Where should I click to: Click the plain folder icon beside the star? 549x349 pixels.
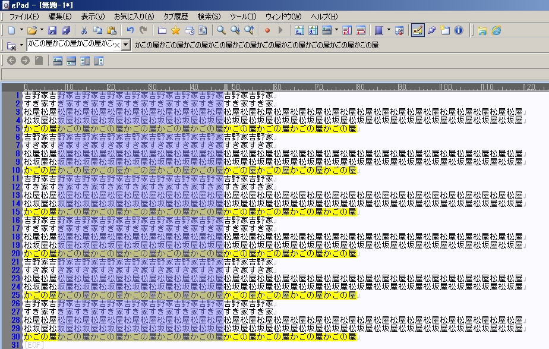coord(162,30)
